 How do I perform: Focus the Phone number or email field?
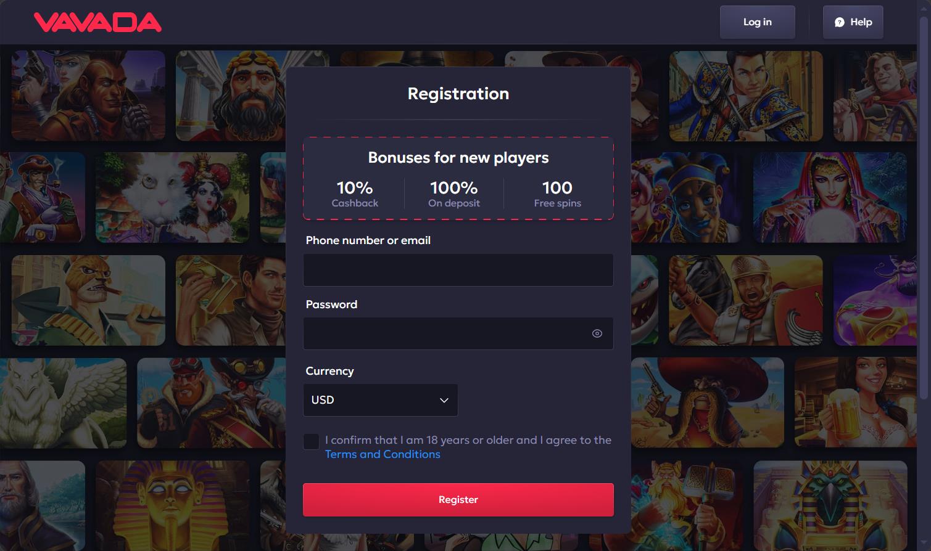click(458, 270)
